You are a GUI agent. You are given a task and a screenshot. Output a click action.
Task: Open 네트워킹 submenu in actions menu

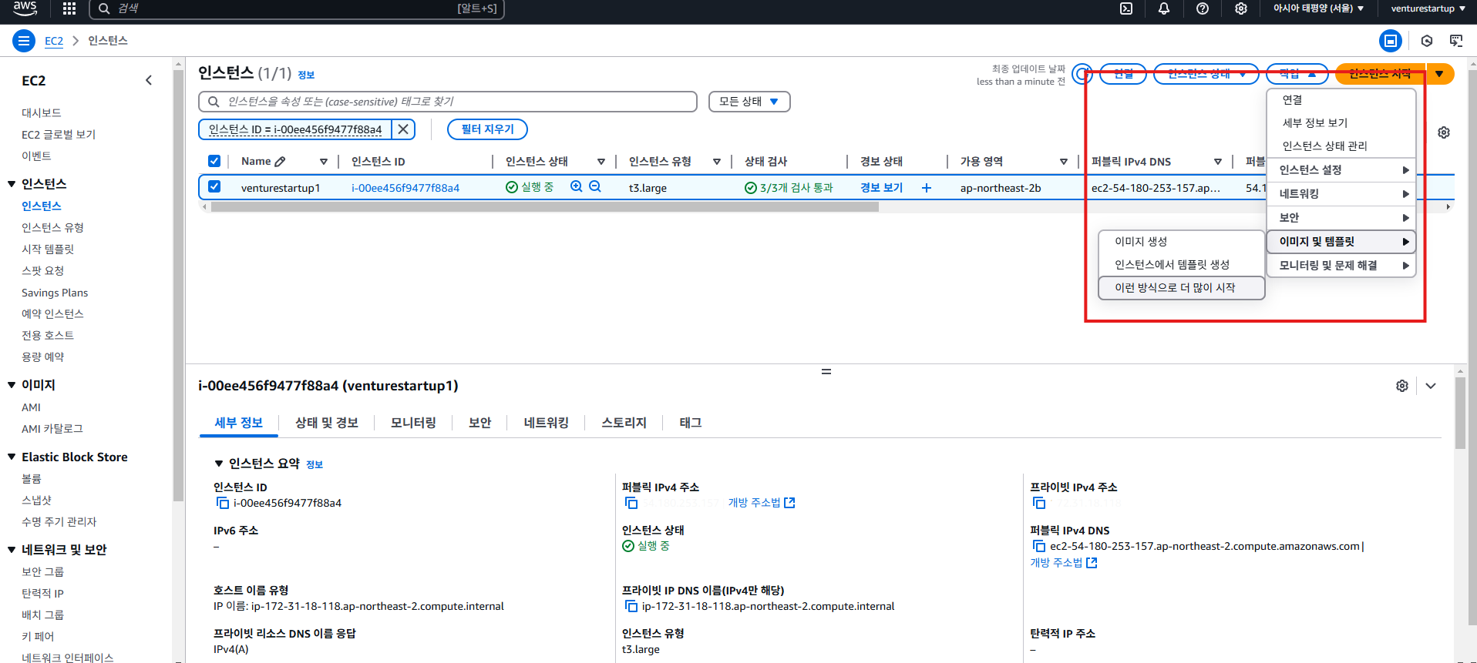click(x=1341, y=194)
